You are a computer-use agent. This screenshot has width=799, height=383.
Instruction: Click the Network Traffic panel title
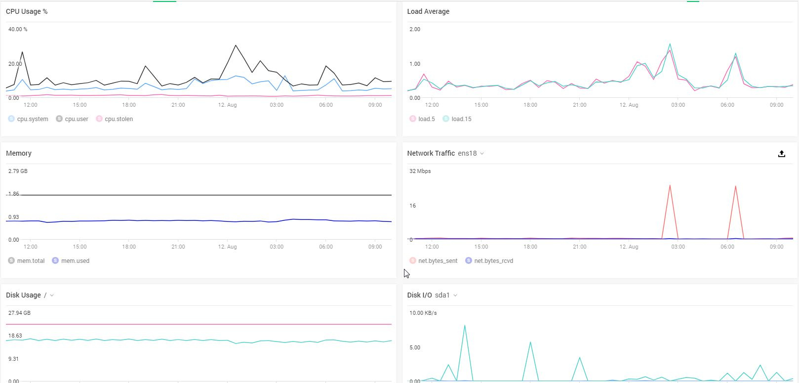click(431, 153)
